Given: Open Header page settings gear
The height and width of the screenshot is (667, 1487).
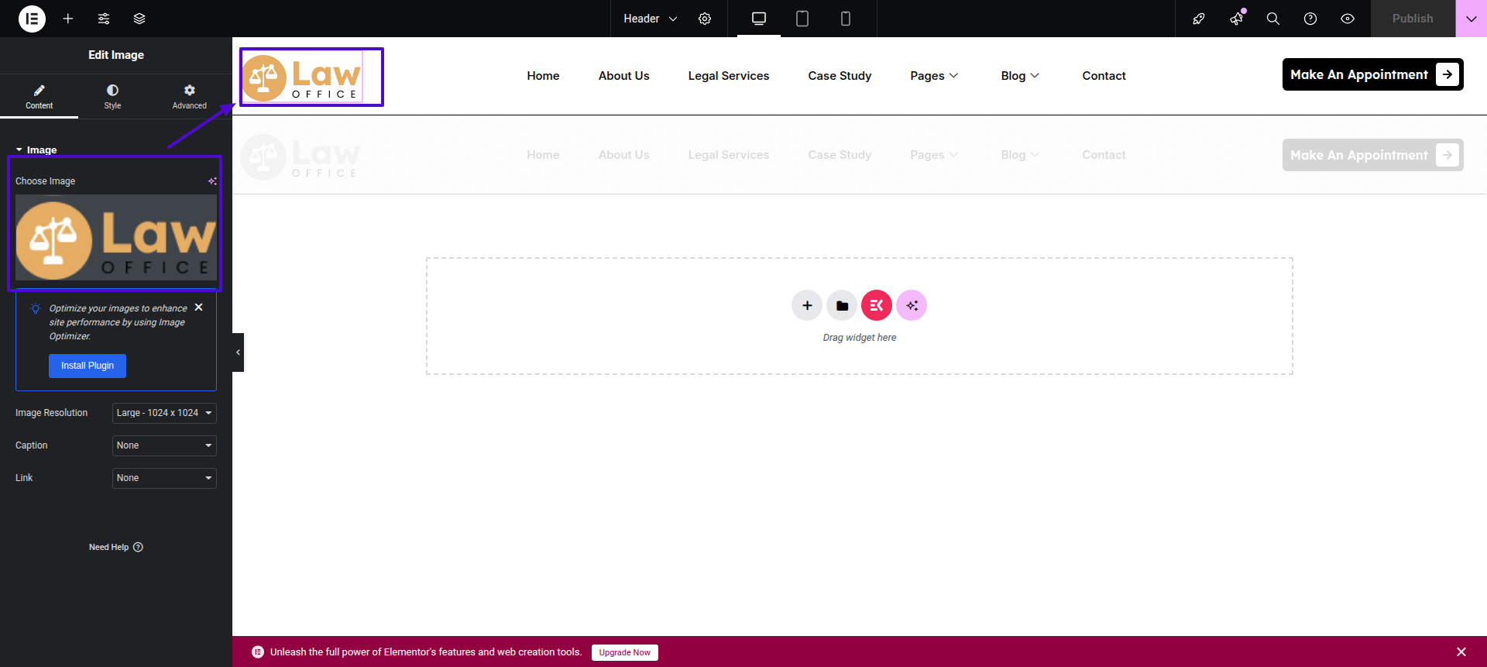Looking at the screenshot, I should click(705, 19).
